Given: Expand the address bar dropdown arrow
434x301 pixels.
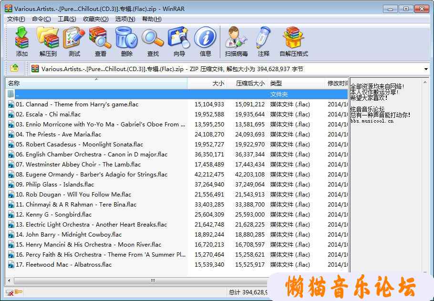Looking at the screenshot, I should point(426,69).
